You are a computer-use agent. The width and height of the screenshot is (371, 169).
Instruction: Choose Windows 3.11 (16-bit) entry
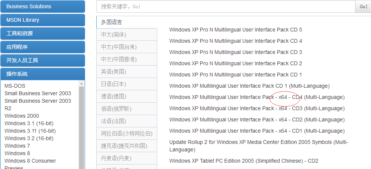[x=30, y=131]
